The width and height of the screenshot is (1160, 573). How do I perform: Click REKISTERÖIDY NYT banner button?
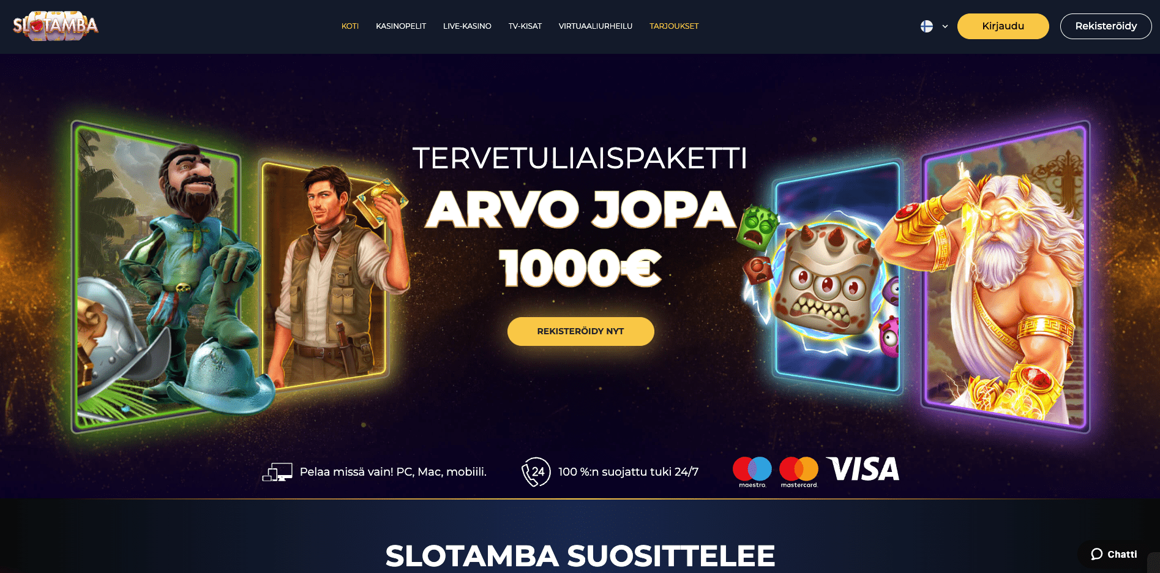(x=581, y=331)
